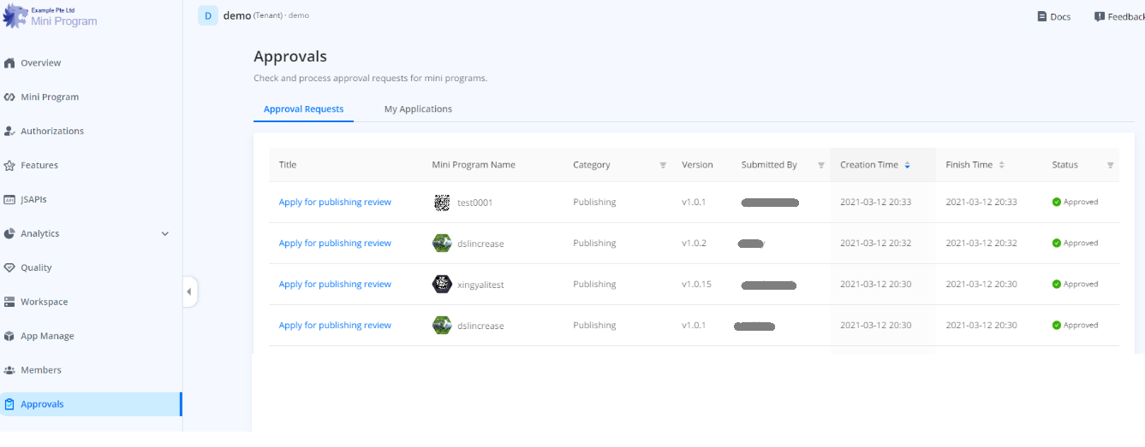Image resolution: width=1145 pixels, height=447 pixels.
Task: Sort by Creation Time column
Action: tap(907, 165)
